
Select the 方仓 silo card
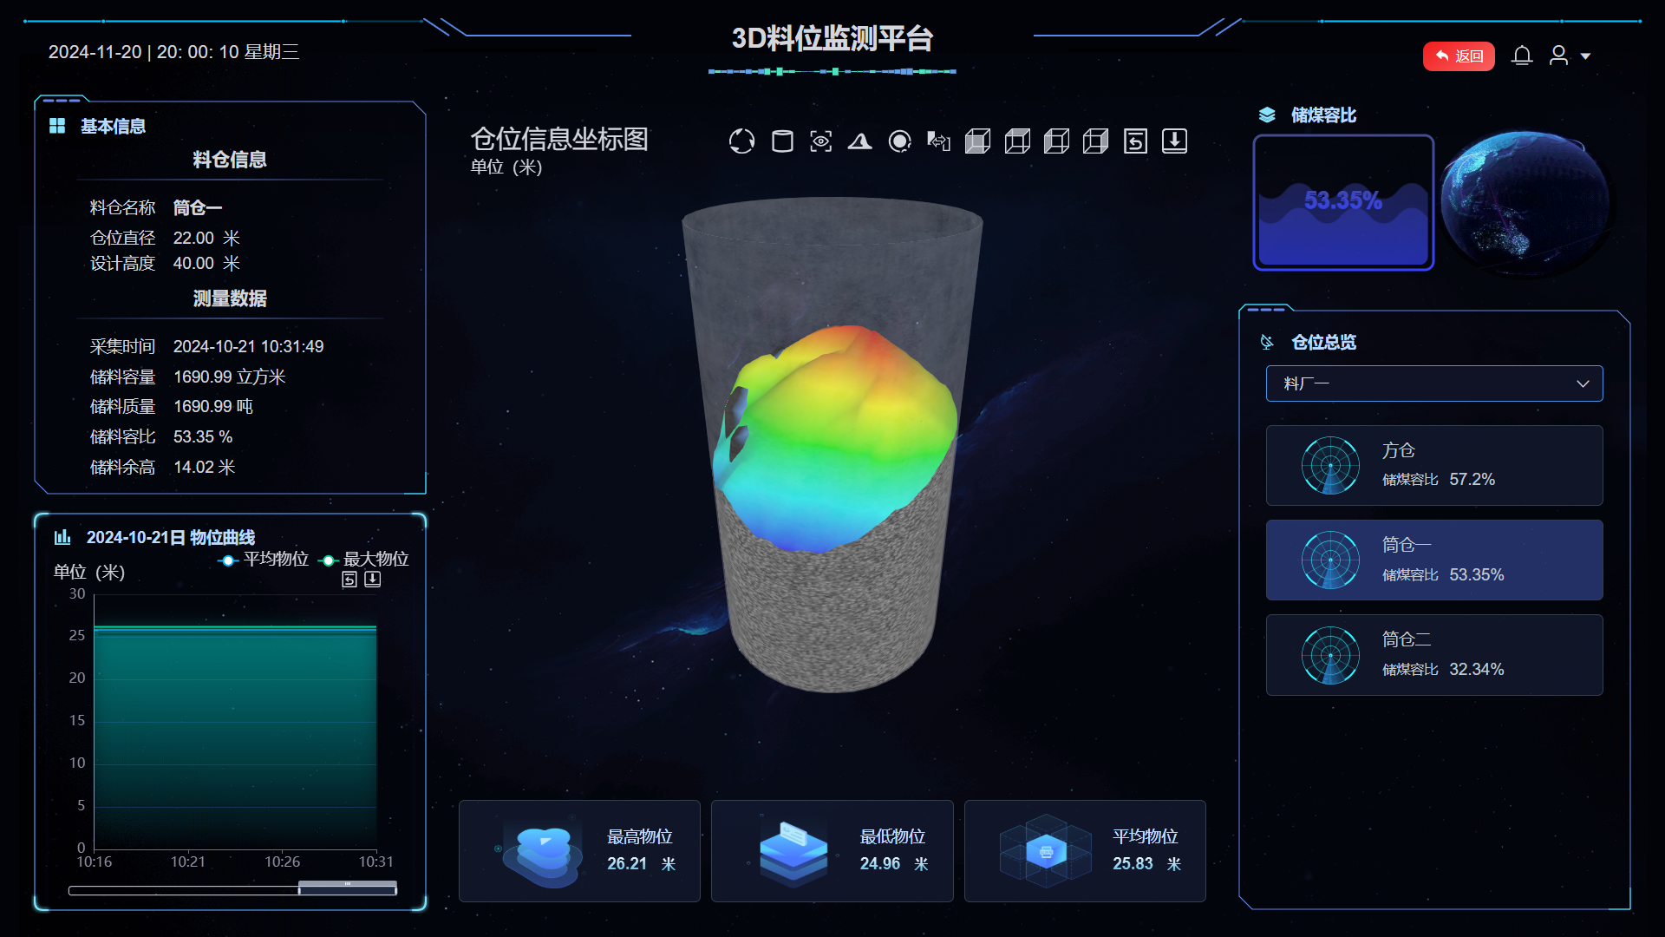1434,465
